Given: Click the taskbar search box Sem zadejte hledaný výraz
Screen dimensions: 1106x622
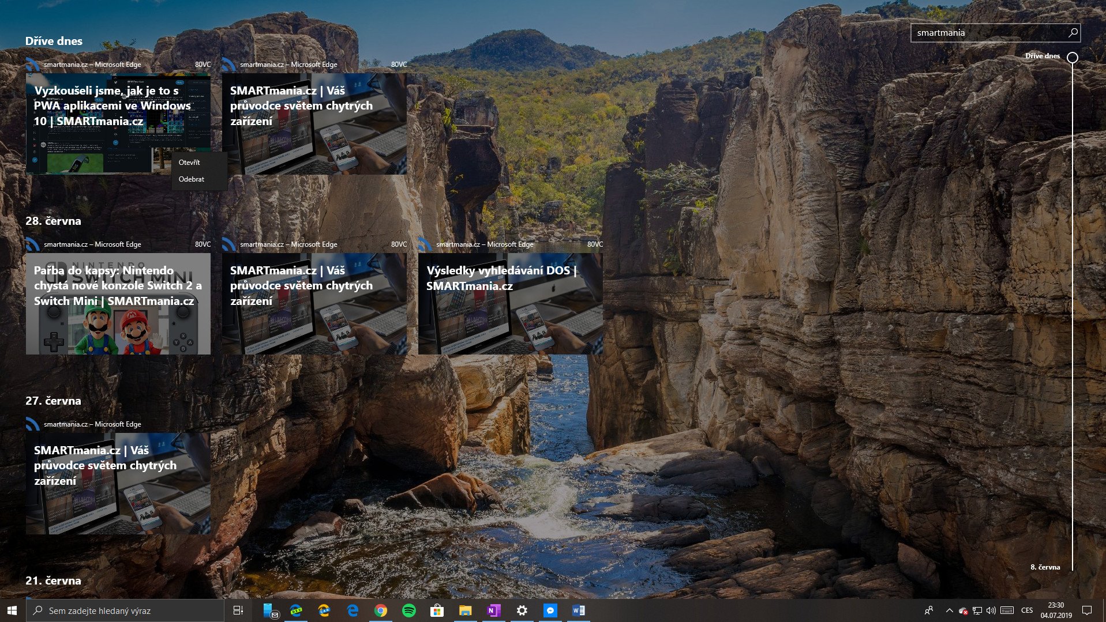Looking at the screenshot, I should (125, 610).
